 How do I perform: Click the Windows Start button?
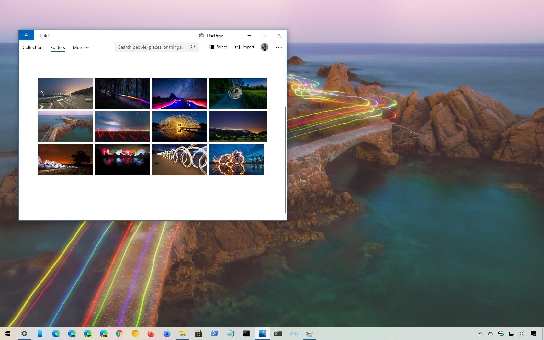(x=7, y=334)
